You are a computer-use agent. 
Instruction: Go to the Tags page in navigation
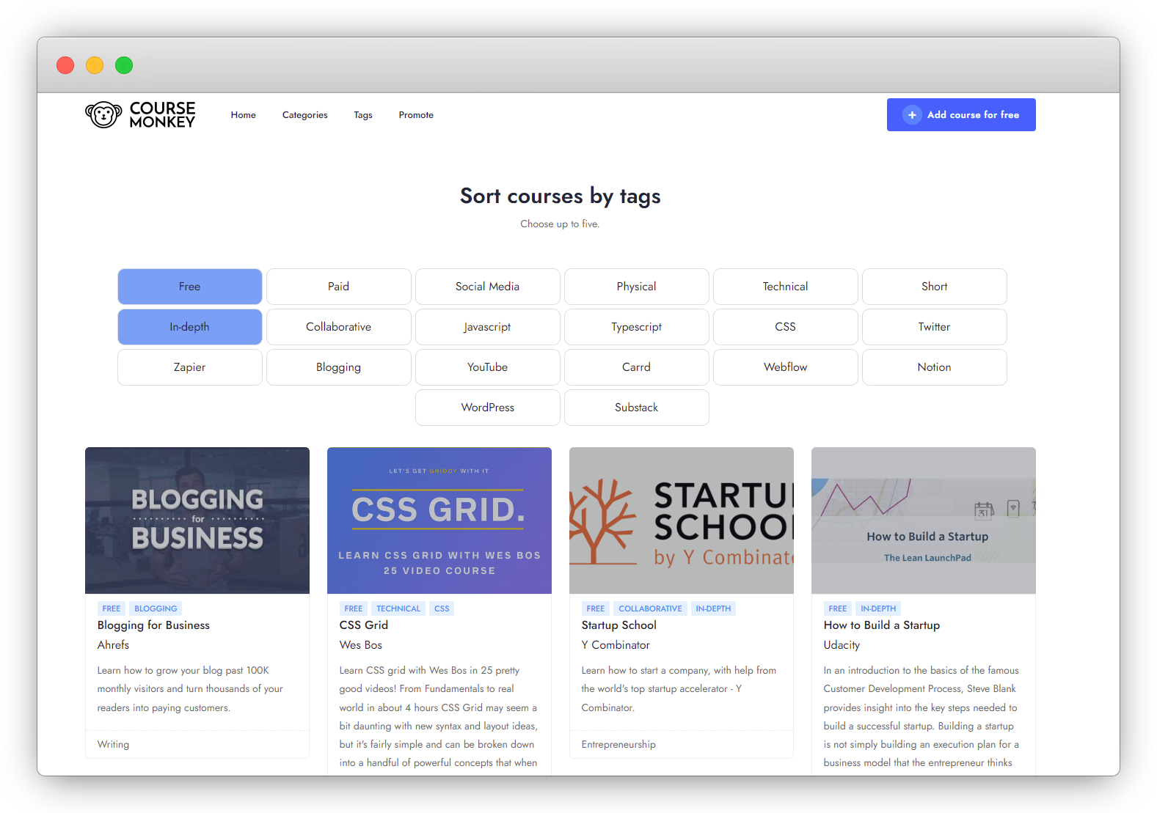coord(363,115)
